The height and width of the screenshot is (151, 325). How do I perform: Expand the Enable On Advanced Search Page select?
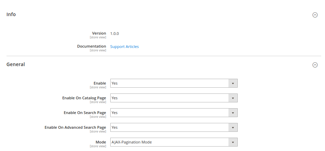(x=173, y=127)
